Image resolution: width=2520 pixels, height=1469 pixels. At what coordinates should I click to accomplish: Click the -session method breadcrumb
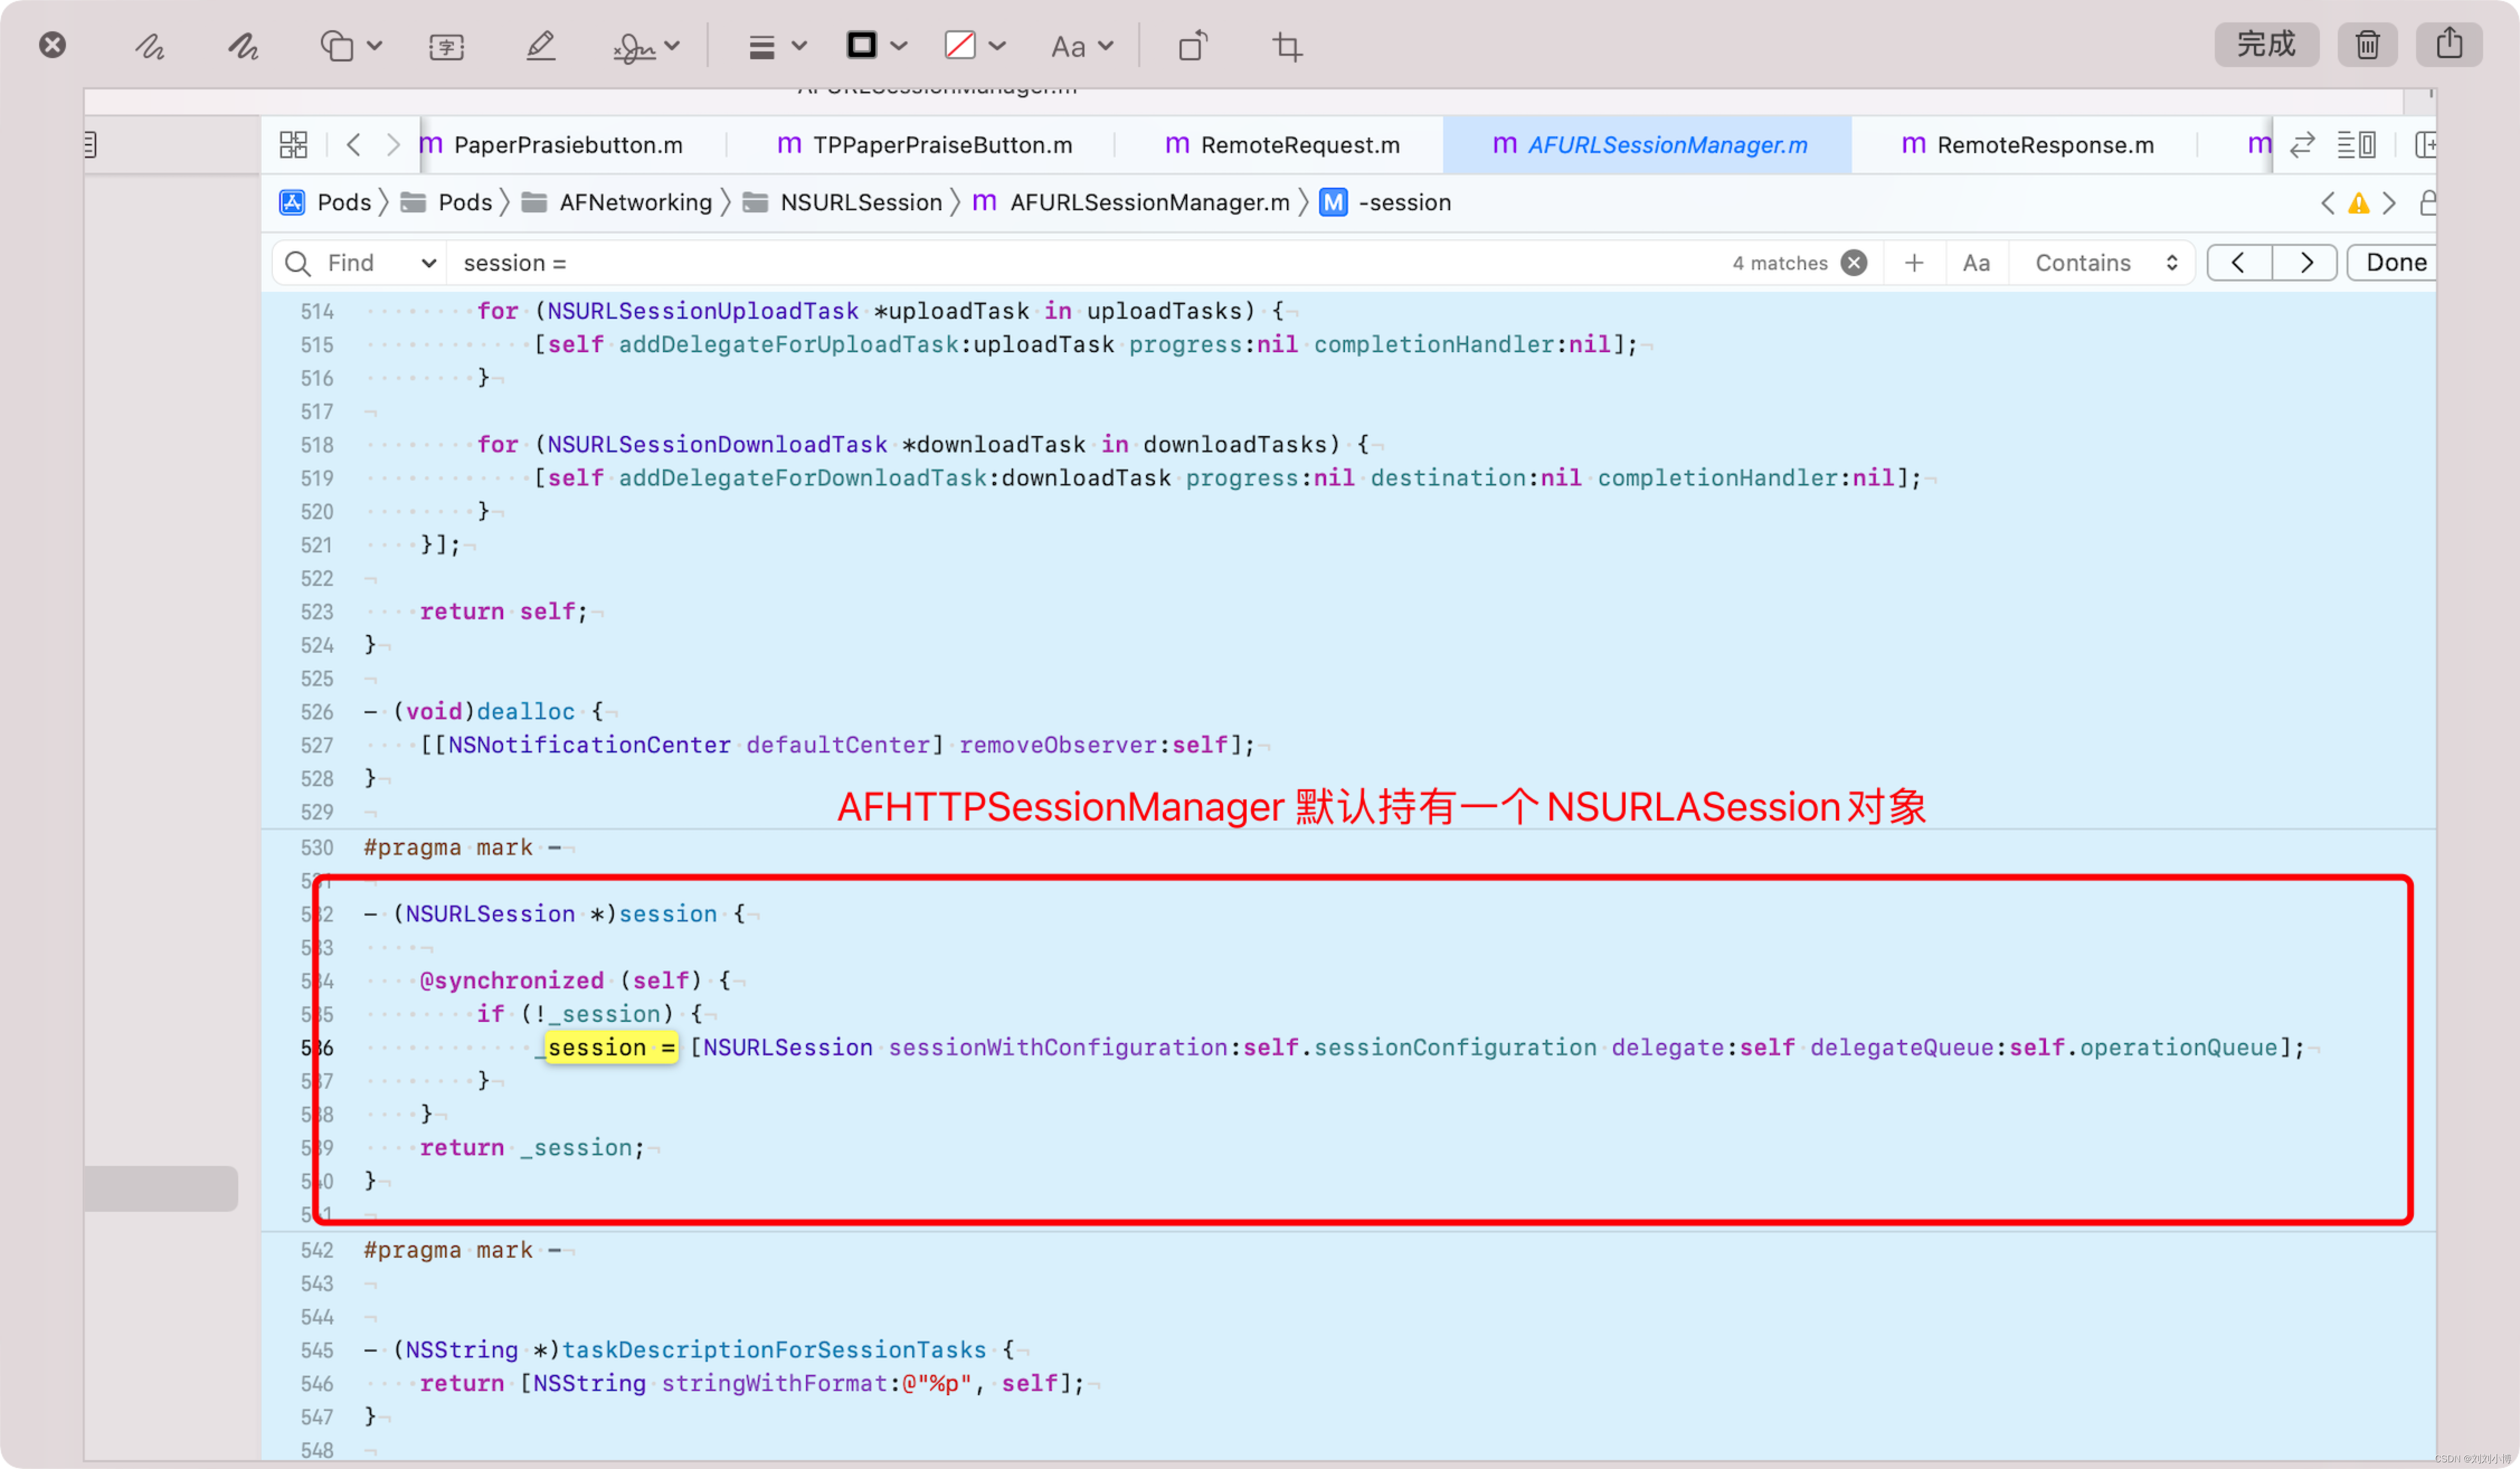click(1385, 203)
